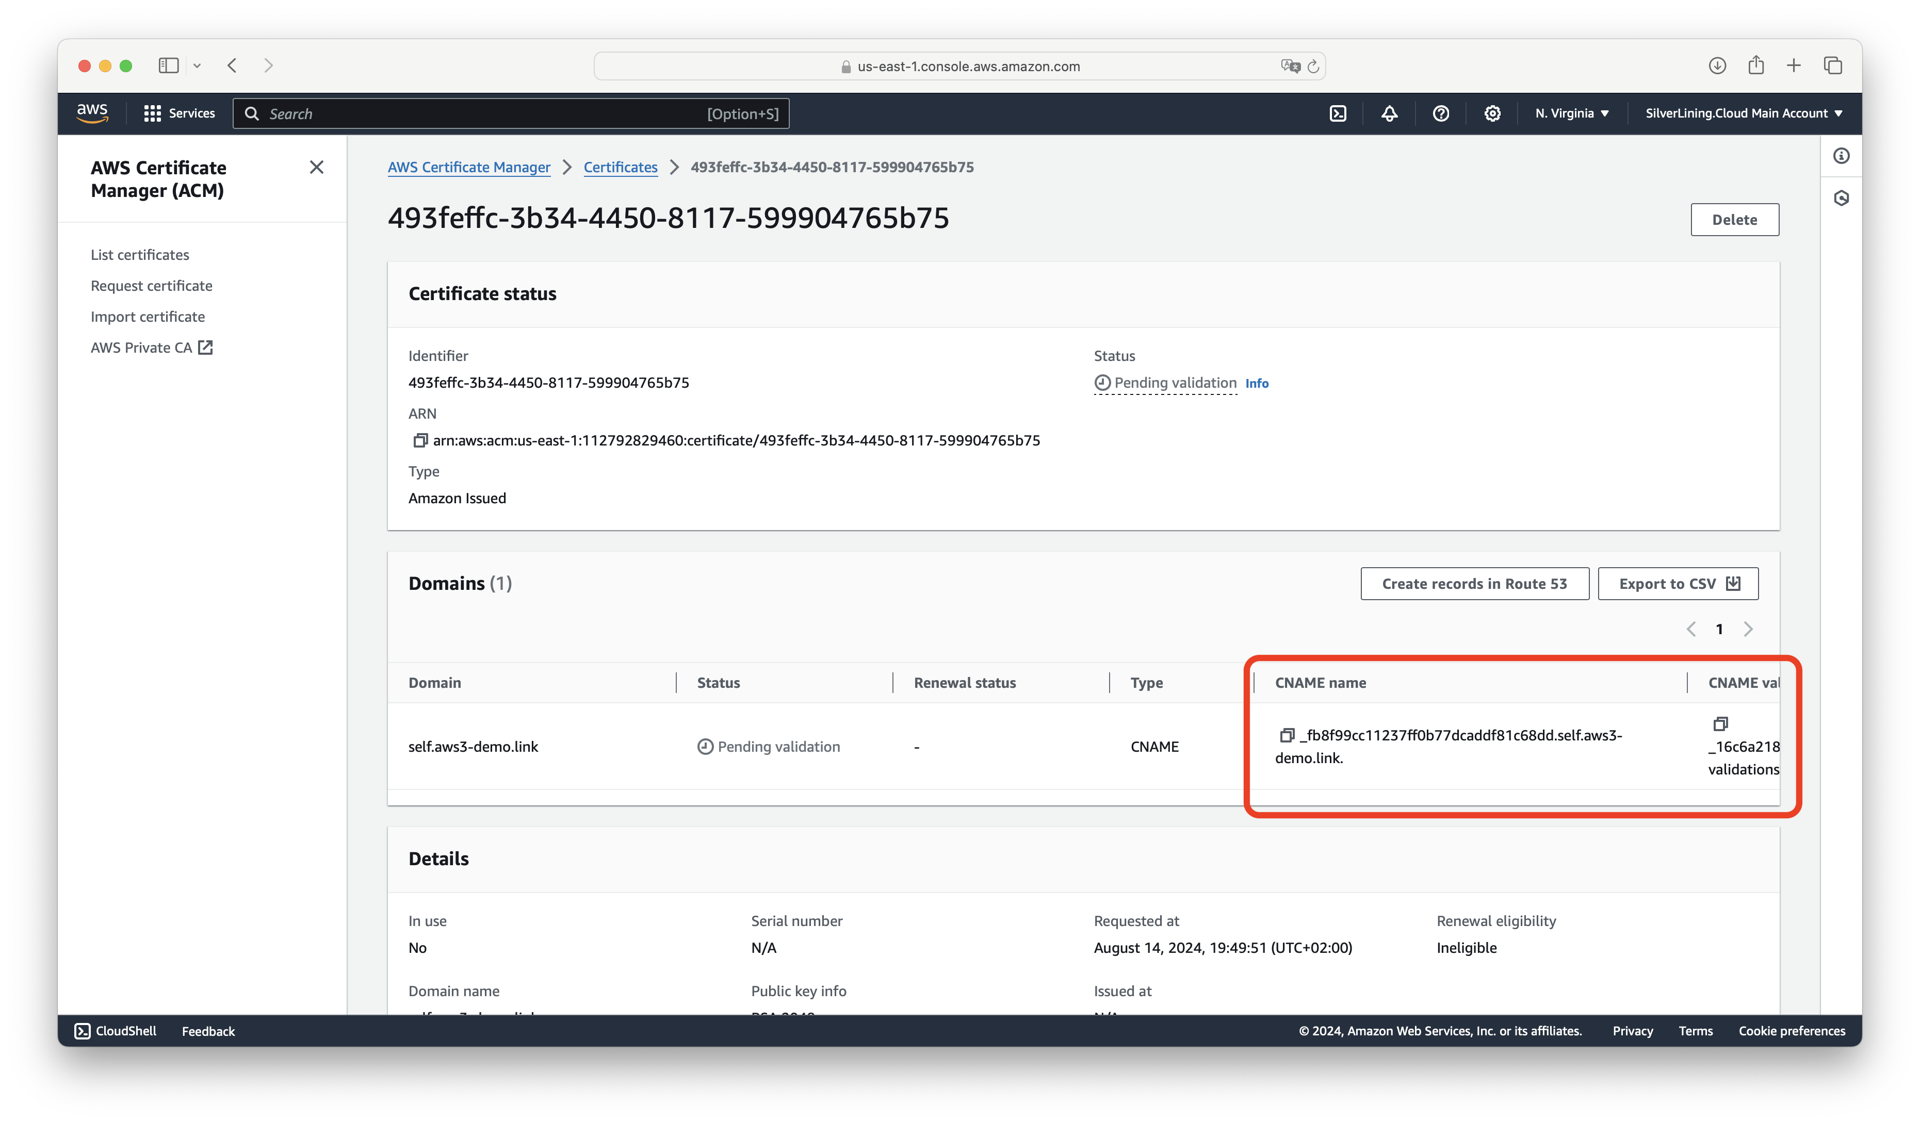
Task: Copy the CNAME name value icon
Action: (1287, 735)
